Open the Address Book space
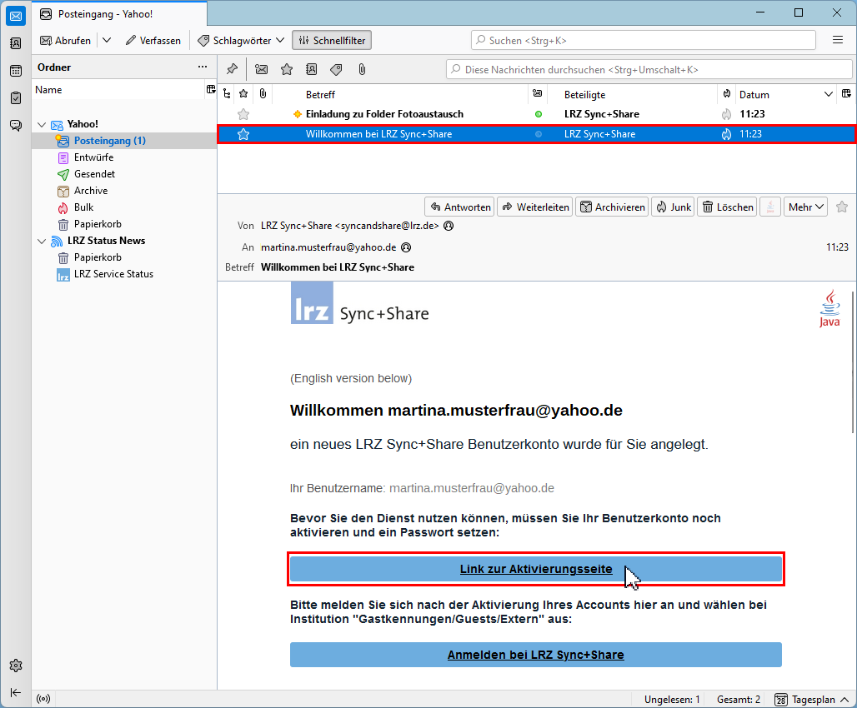 15,43
